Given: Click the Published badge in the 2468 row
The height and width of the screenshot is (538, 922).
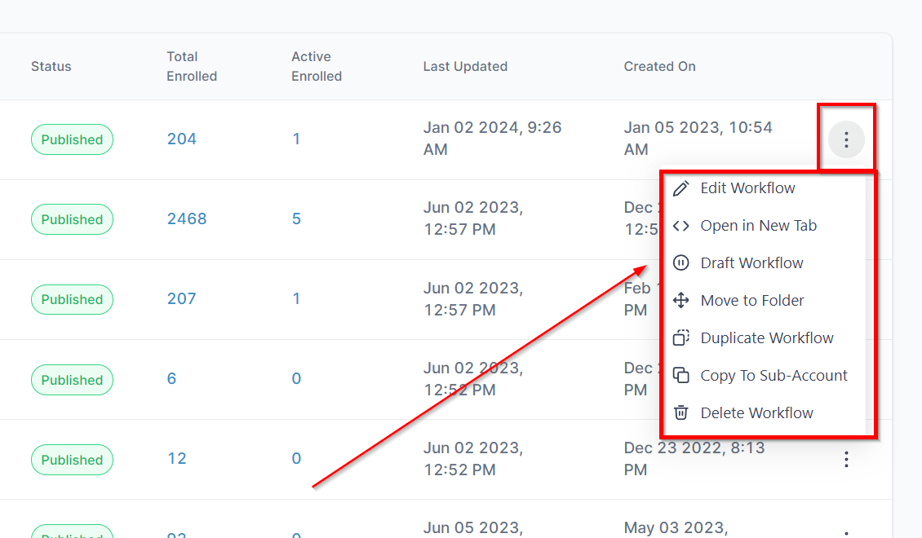Looking at the screenshot, I should click(x=72, y=219).
